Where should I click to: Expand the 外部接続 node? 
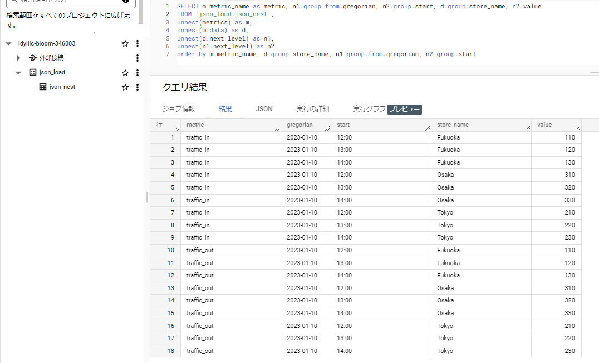18,57
